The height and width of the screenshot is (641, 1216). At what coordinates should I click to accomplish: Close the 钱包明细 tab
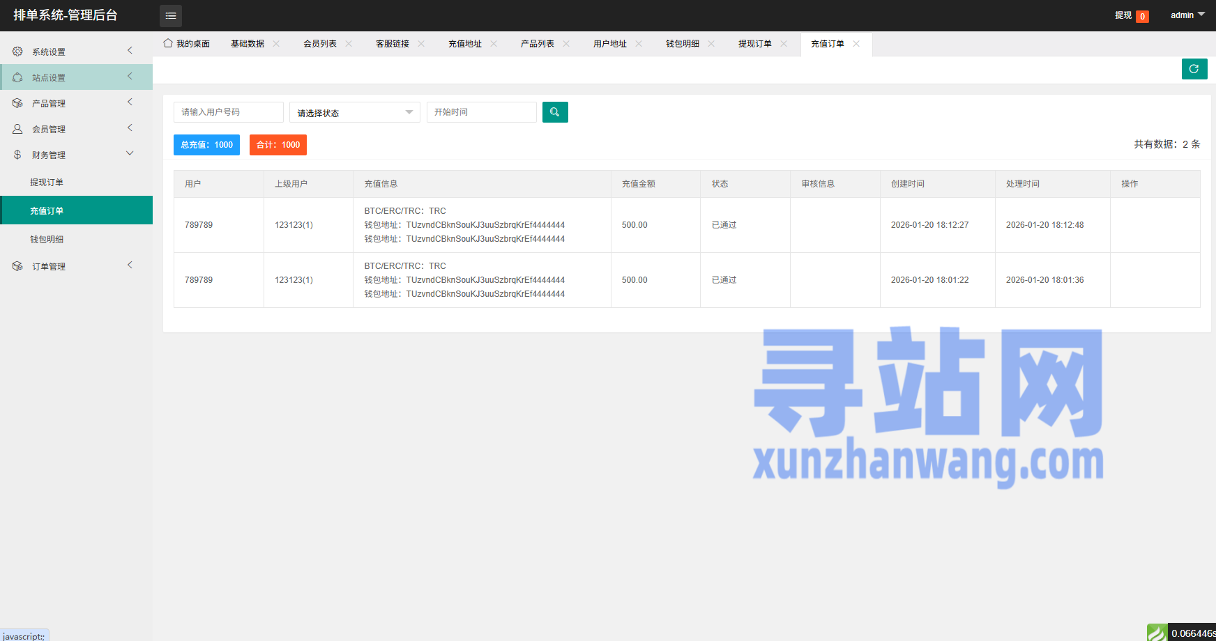711,43
